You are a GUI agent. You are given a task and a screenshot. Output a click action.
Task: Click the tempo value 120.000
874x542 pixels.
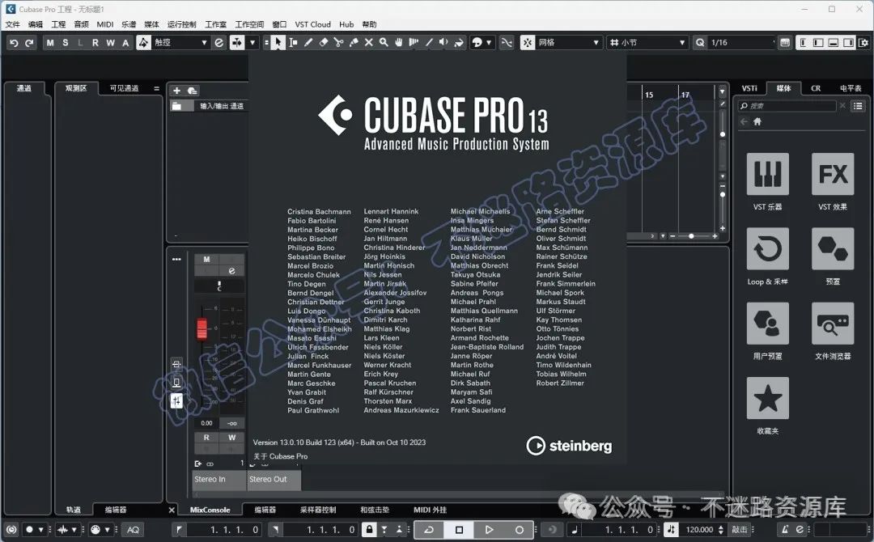point(699,530)
